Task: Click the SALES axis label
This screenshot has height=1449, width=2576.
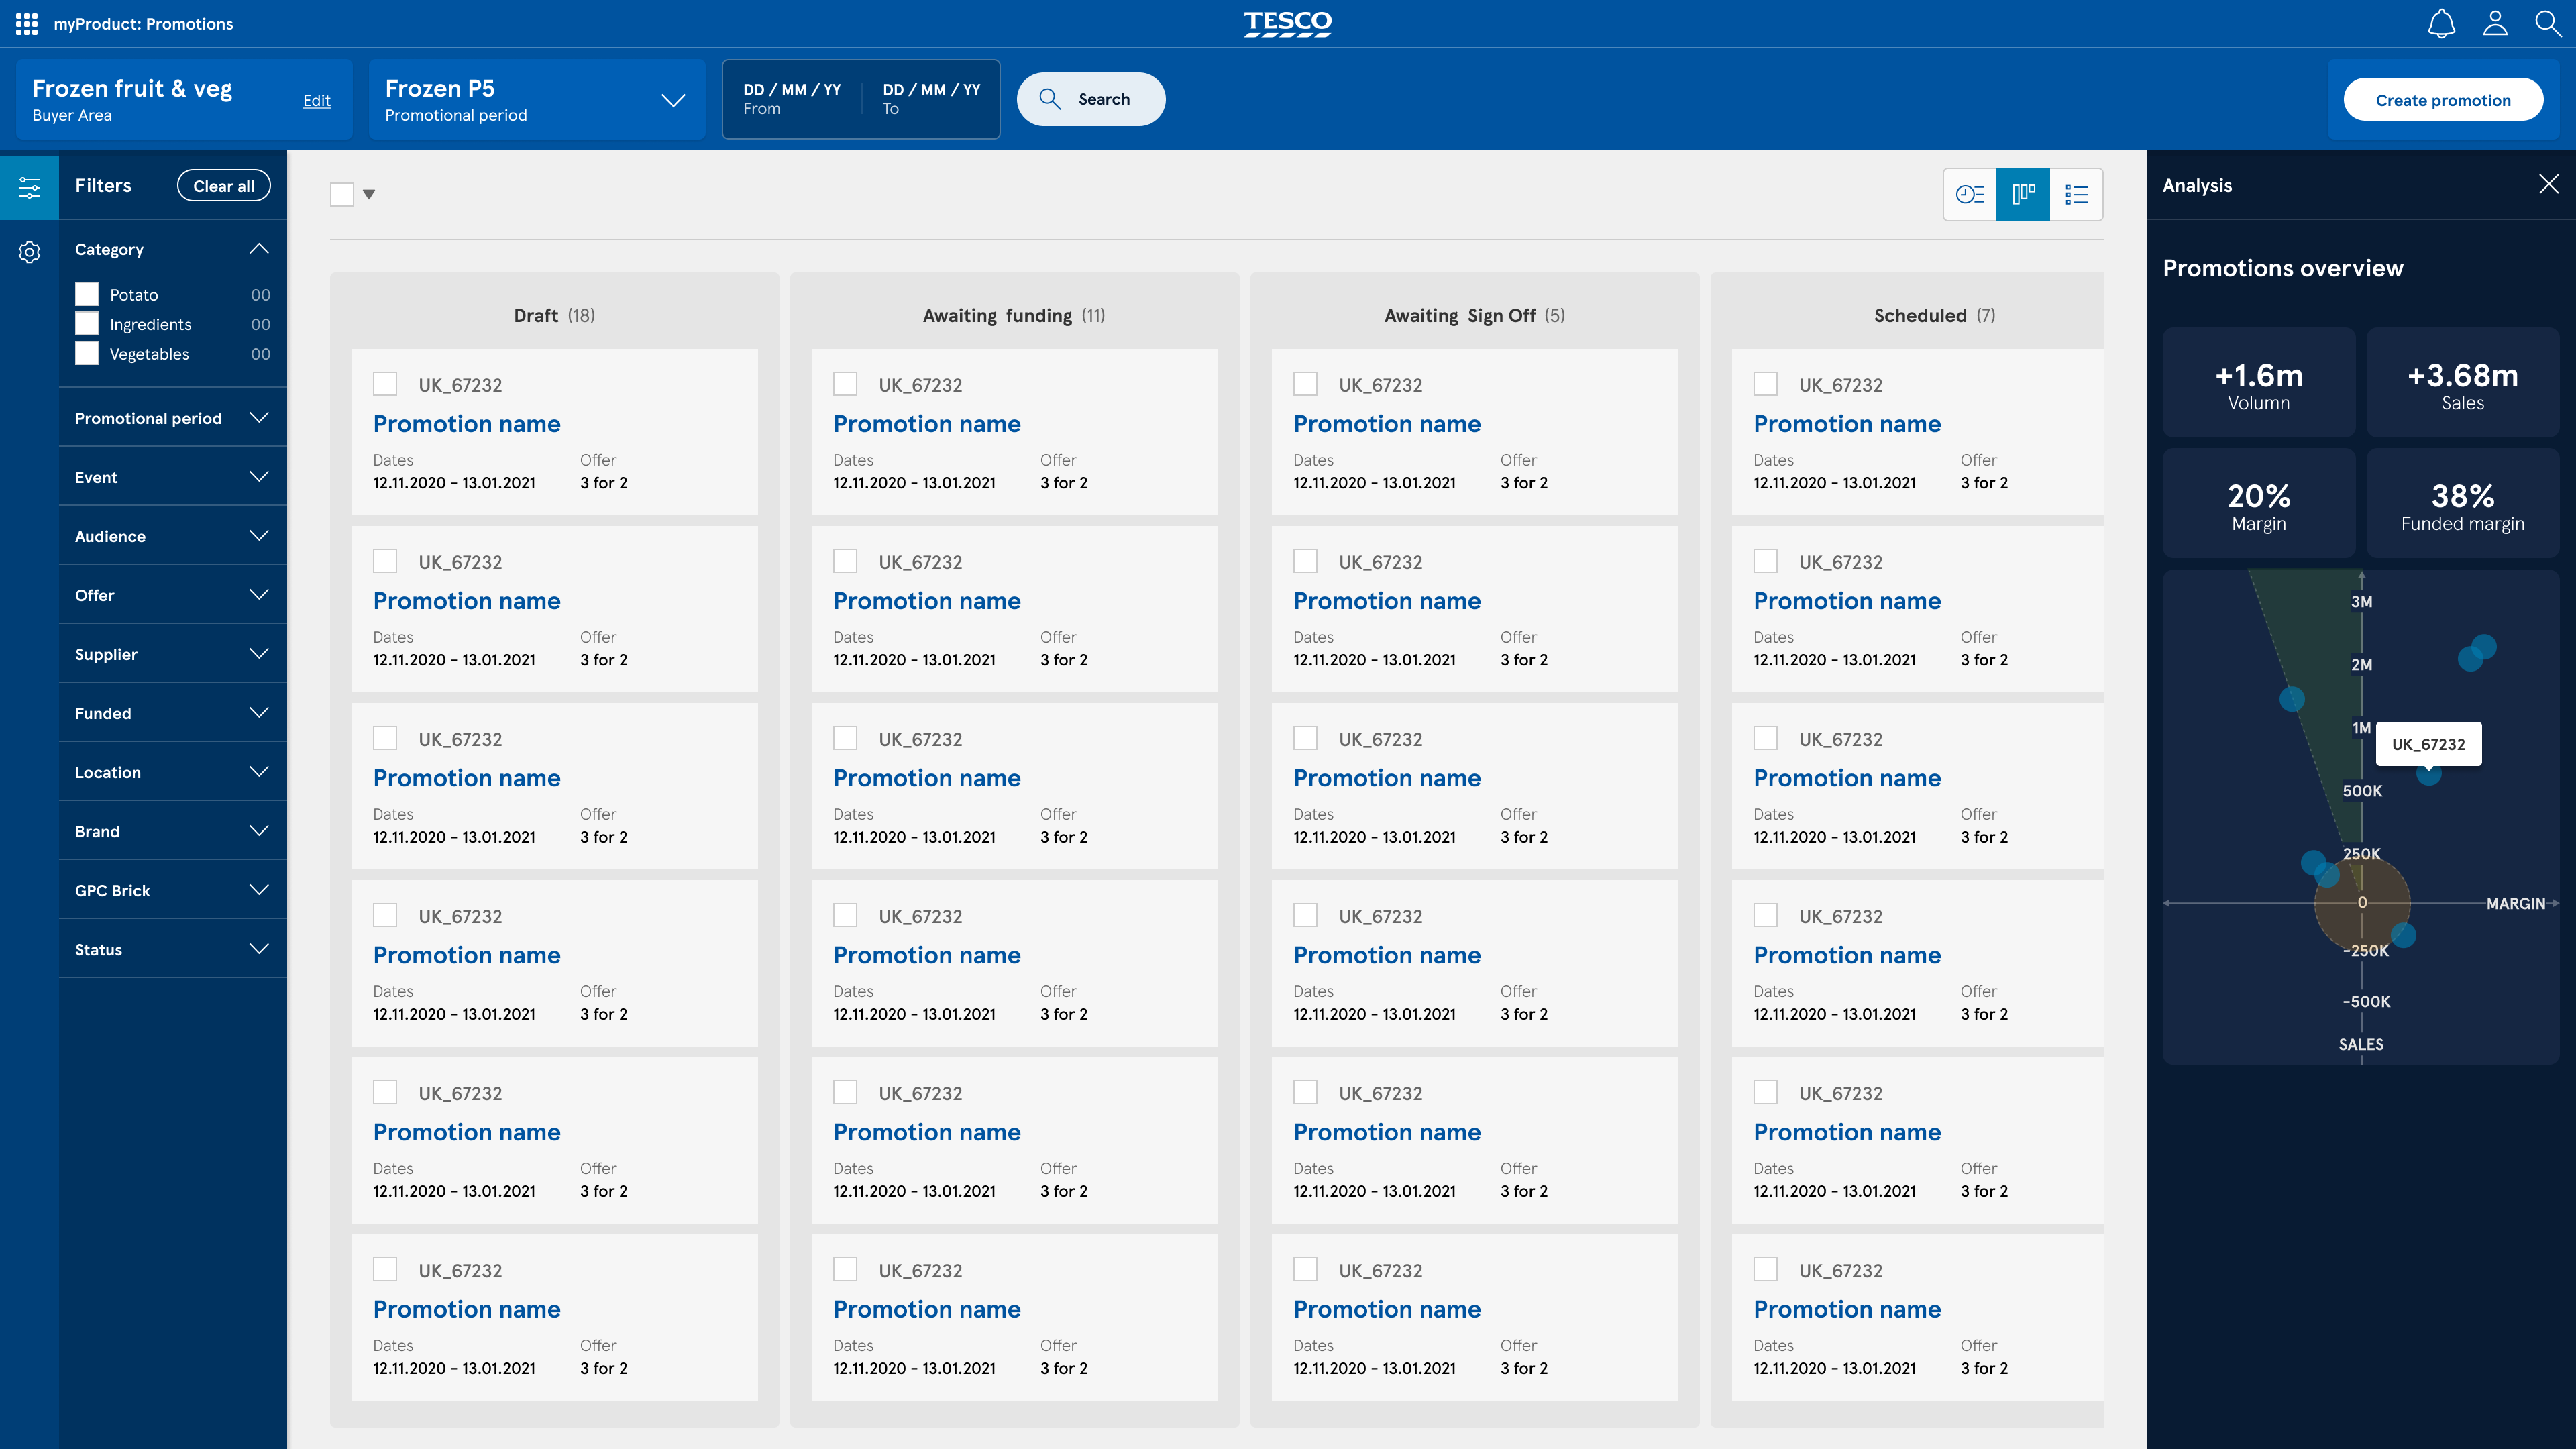Action: 2361,1044
